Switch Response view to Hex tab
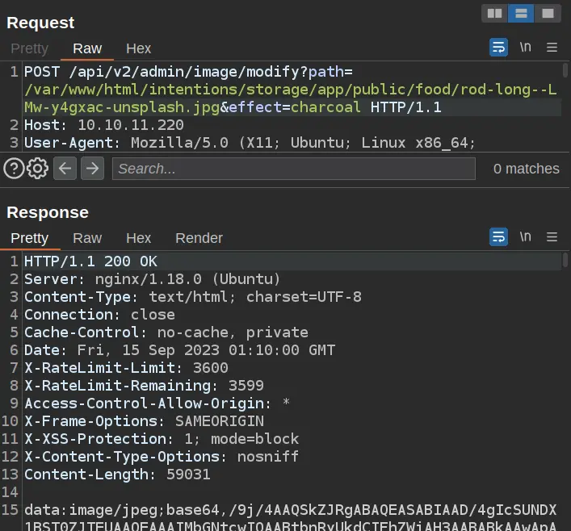The height and width of the screenshot is (531, 571). tap(139, 238)
